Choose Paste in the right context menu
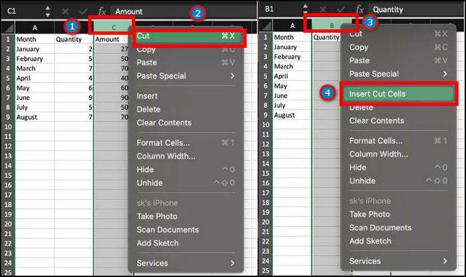 (398, 61)
